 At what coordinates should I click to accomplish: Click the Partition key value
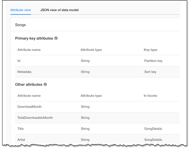tap(153, 61)
